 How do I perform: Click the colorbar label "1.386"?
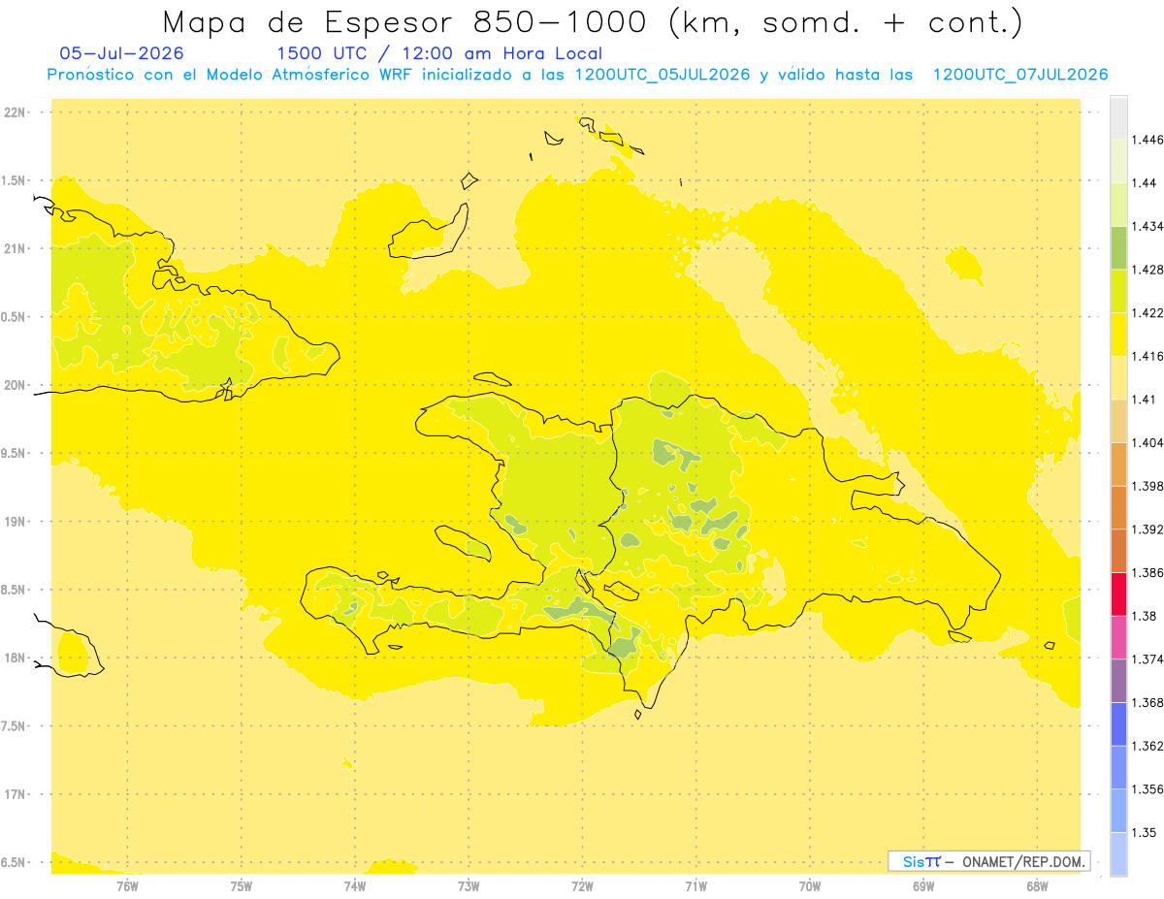(x=1148, y=573)
